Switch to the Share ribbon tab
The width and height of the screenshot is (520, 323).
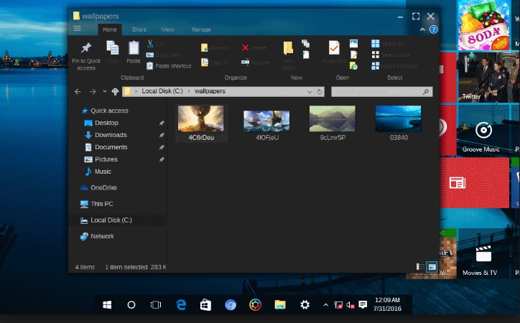(x=139, y=29)
